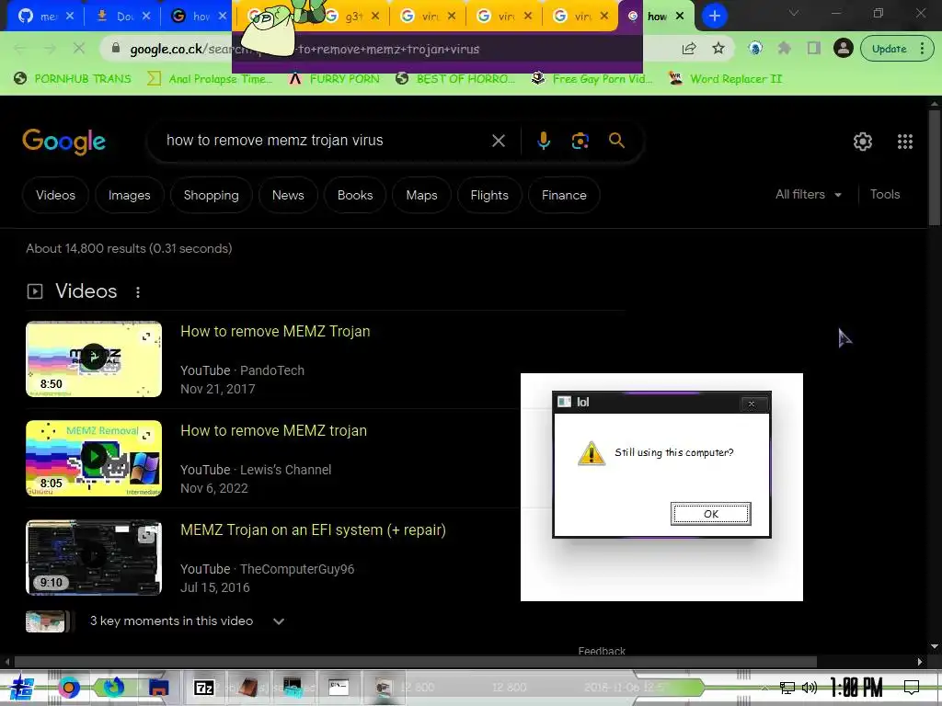Click the taskbar volume icon
Viewport: 942px width, 706px height.
[810, 688]
